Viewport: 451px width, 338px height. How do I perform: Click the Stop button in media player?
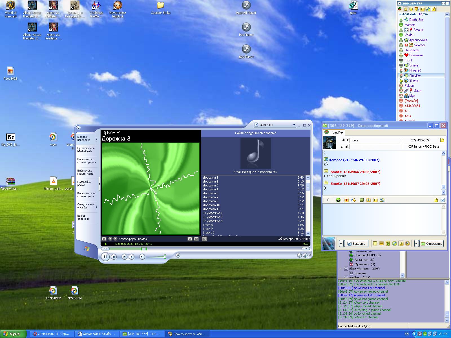coord(114,257)
